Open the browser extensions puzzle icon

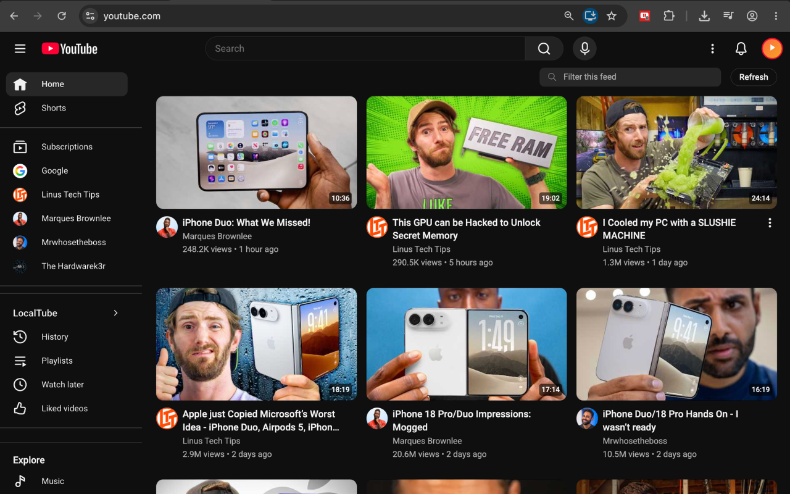(x=669, y=16)
